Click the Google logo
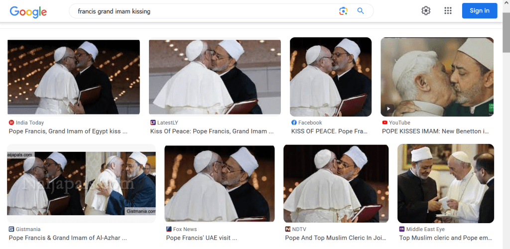 (28, 11)
